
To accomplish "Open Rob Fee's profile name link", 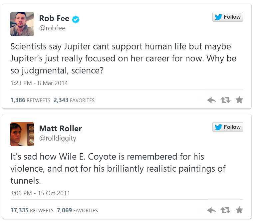I will [54, 19].
